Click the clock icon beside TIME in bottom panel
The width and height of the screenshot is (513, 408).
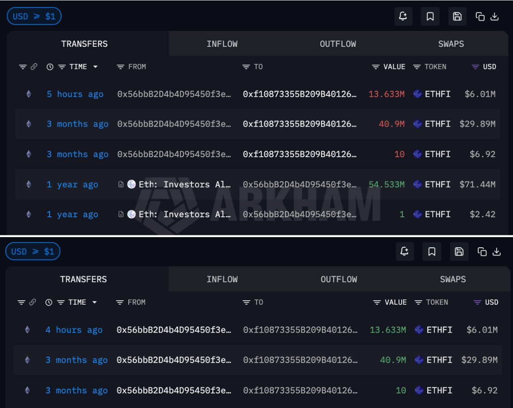pos(48,302)
